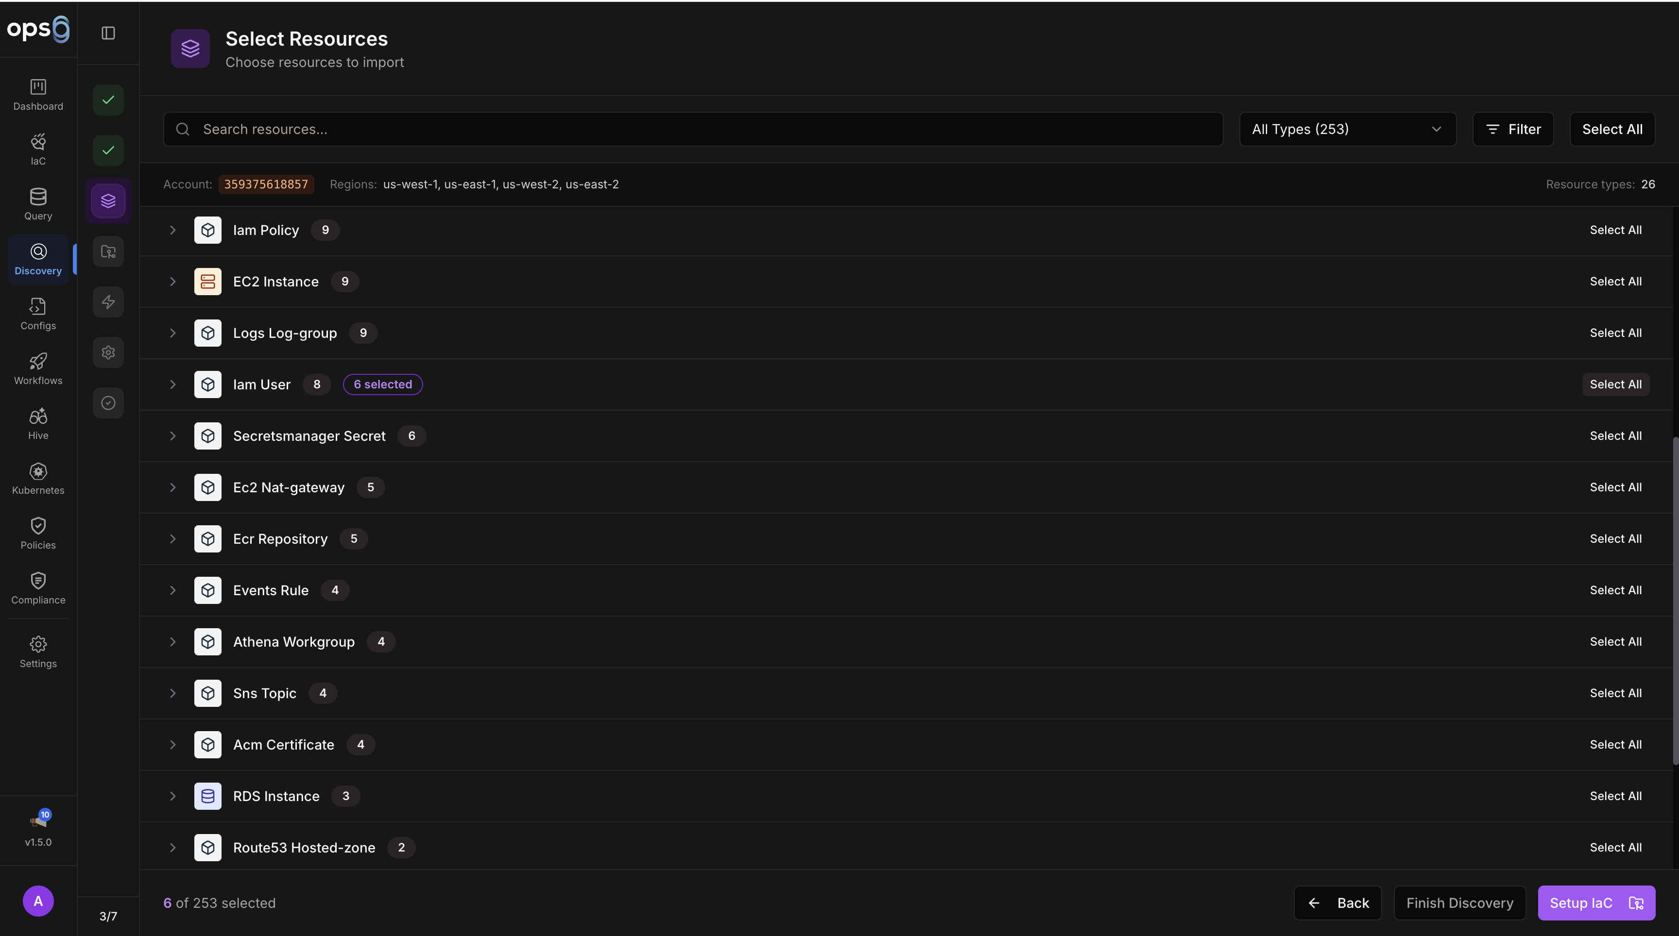Viewport: 1679px width, 936px height.
Task: Switch to the Dashboard section
Action: pyautogui.click(x=38, y=95)
